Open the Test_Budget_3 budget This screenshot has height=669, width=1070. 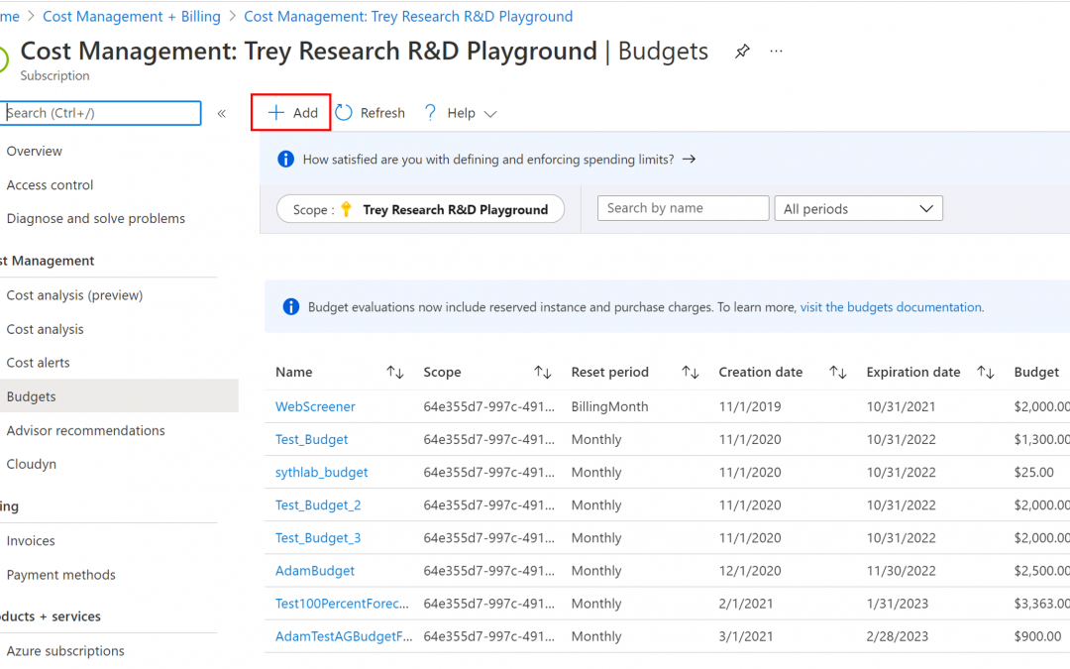click(x=318, y=538)
